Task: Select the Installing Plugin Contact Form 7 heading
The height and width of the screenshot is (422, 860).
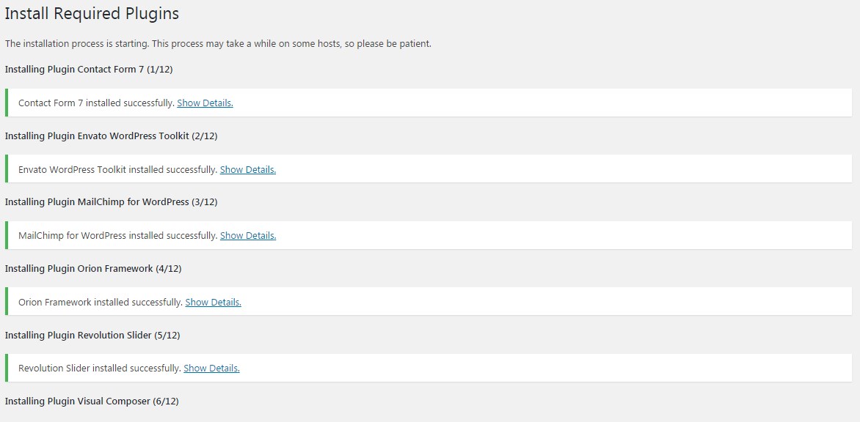Action: coord(90,70)
